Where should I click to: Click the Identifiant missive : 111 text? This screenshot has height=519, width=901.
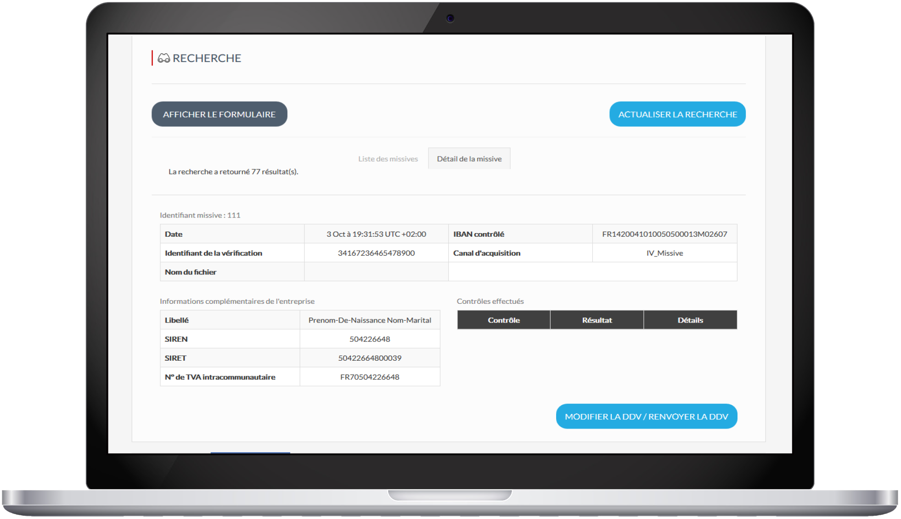tap(200, 215)
